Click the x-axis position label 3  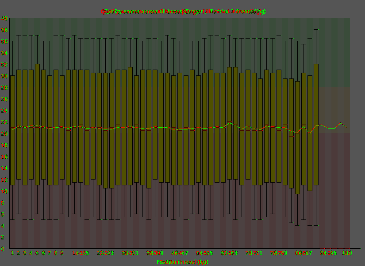click(25, 253)
